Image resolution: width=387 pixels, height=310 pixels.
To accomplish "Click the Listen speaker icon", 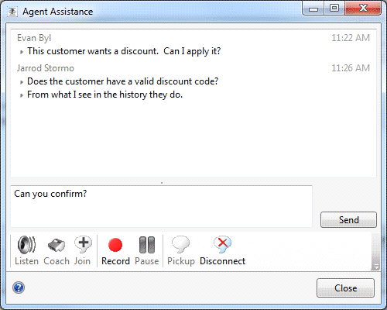I will [26, 245].
